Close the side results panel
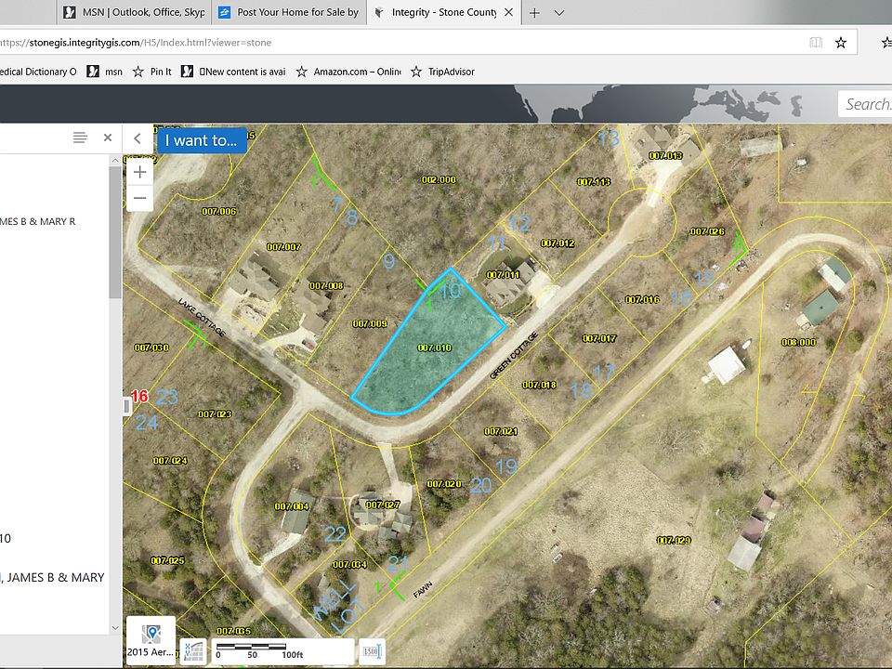Screen dimensions: 892x669 [x=108, y=138]
